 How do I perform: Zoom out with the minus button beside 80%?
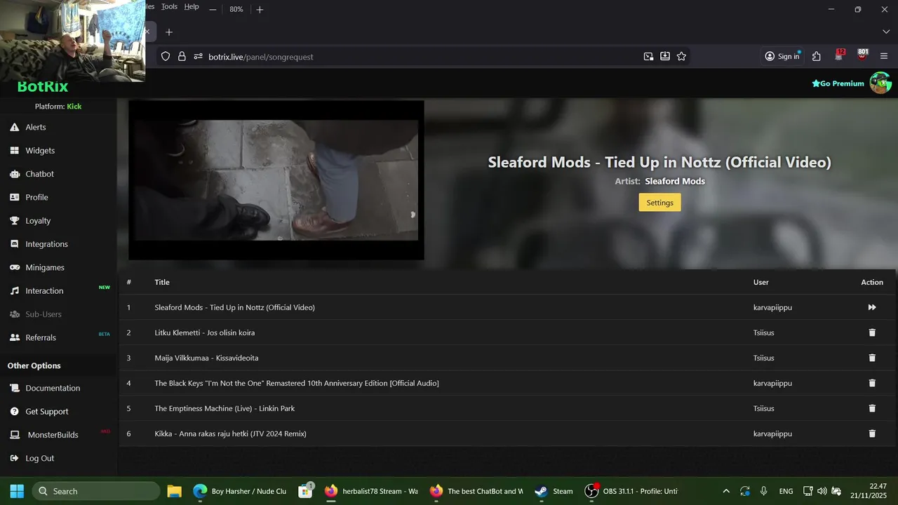[x=213, y=9]
